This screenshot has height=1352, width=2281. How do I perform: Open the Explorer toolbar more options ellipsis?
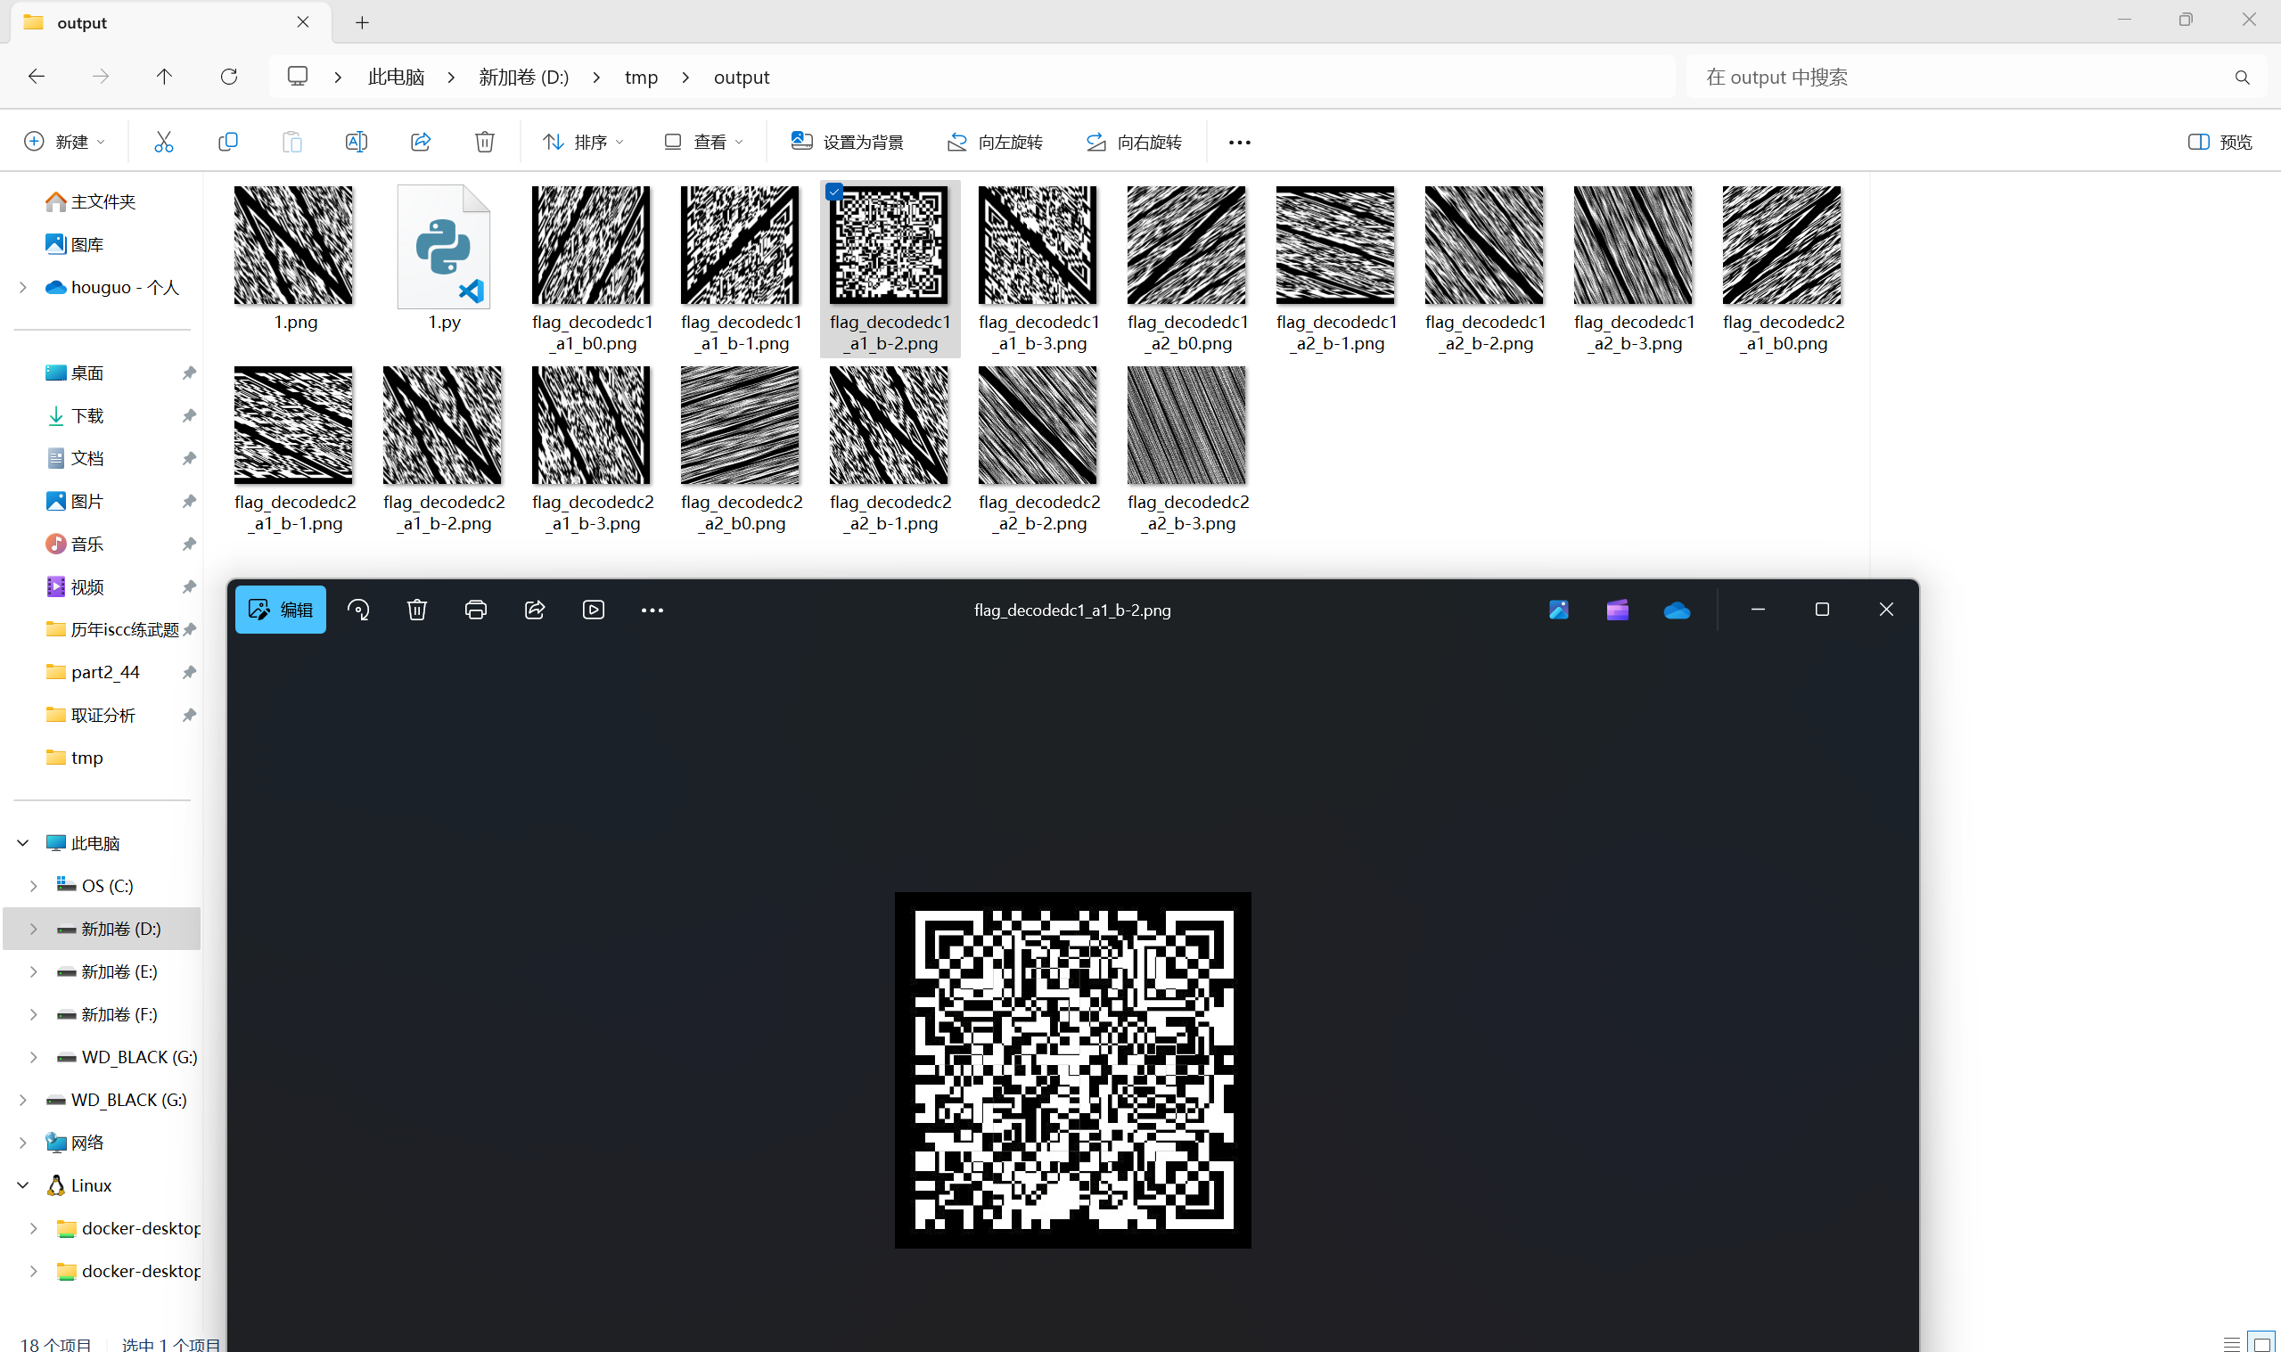click(1239, 142)
